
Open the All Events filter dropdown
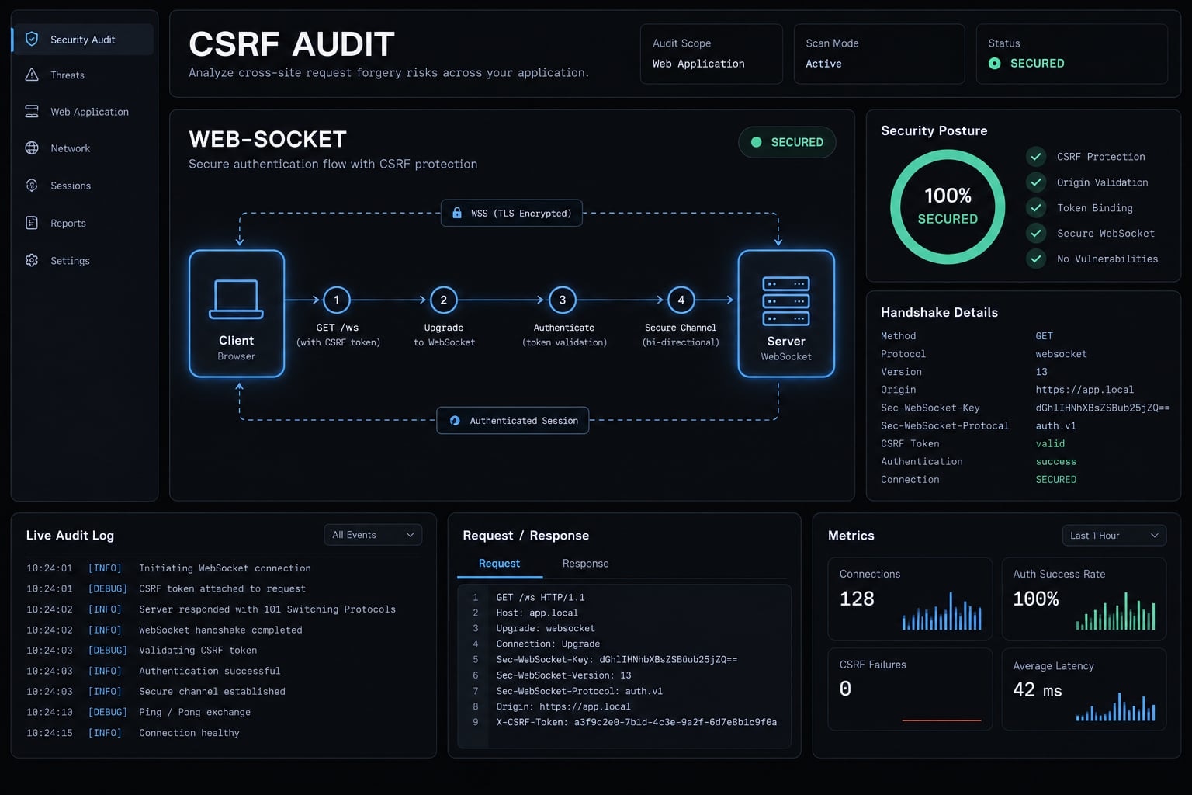point(373,535)
